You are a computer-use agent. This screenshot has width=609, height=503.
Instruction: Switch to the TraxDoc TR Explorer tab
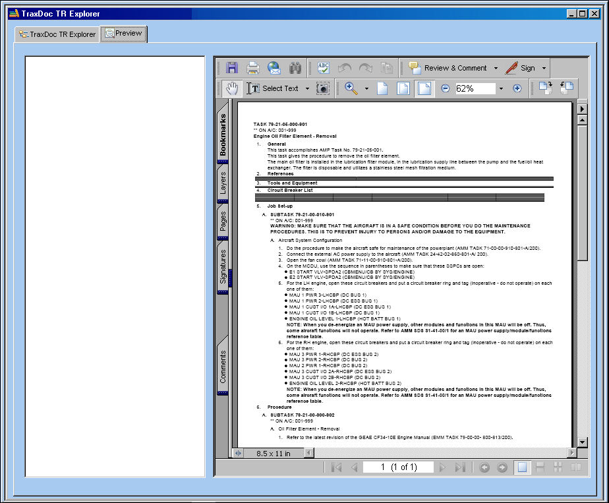point(57,34)
